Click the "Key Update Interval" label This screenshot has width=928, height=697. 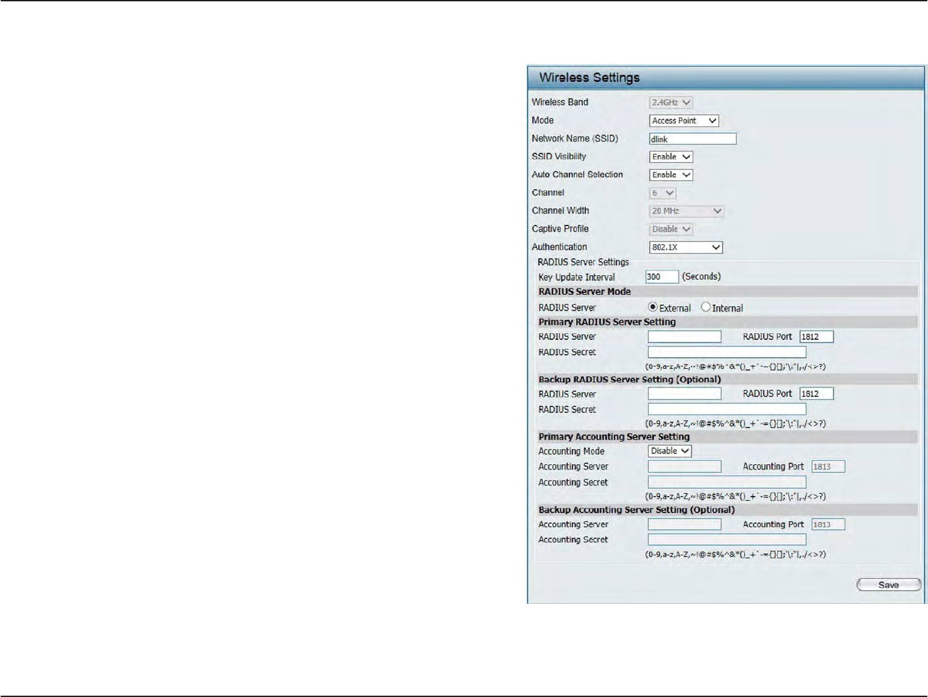[x=577, y=277]
